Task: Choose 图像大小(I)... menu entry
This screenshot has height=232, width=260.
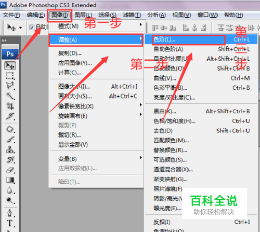Action: pyautogui.click(x=96, y=86)
